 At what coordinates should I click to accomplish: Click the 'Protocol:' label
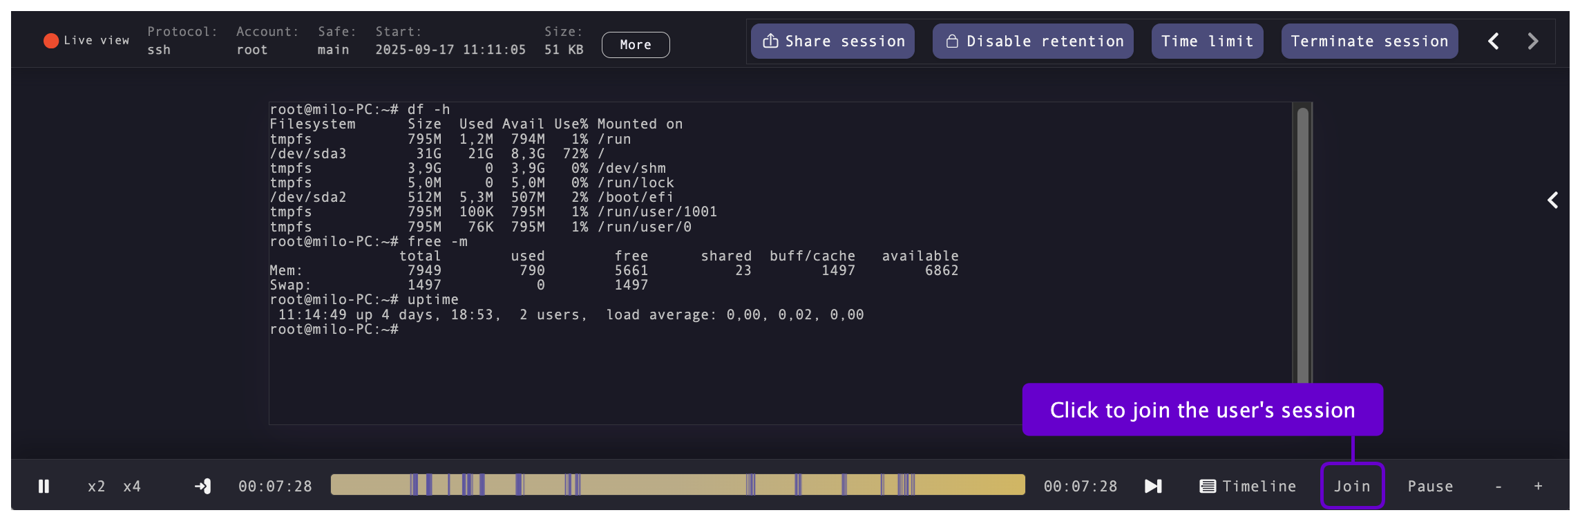point(182,32)
